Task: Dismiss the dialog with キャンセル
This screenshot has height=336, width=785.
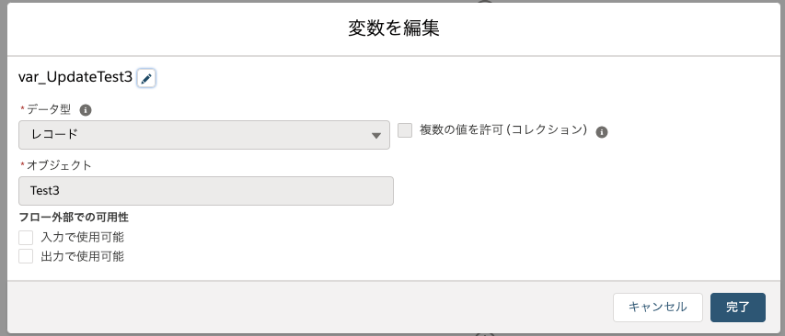Action: [x=658, y=307]
